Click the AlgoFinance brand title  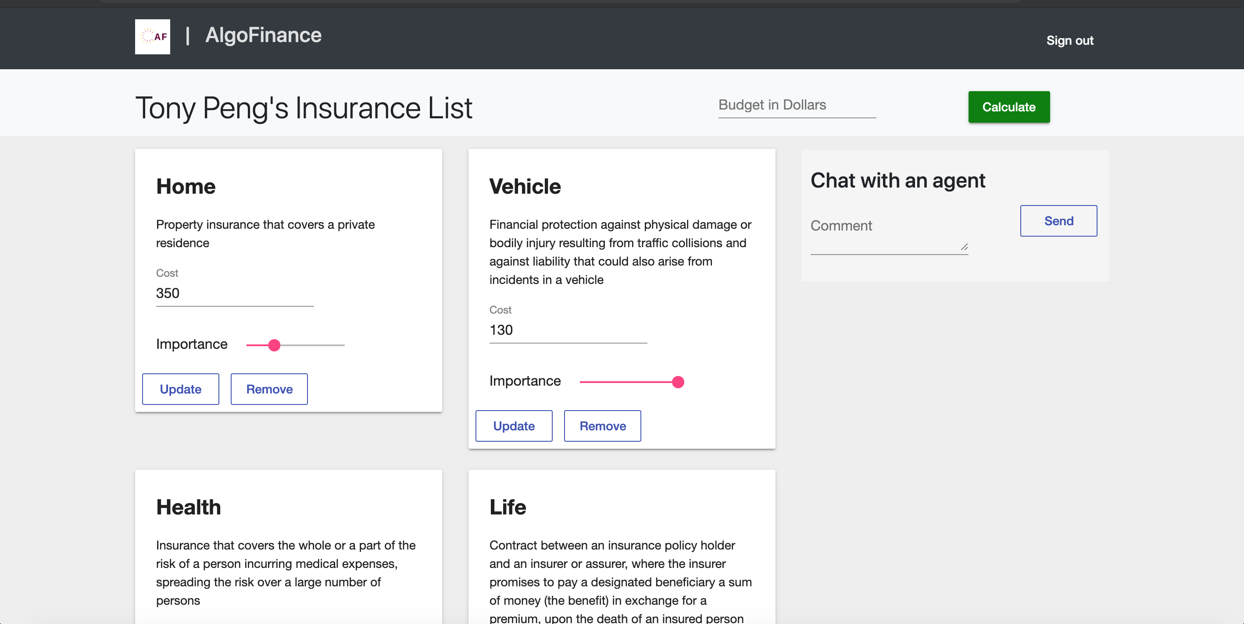click(263, 35)
